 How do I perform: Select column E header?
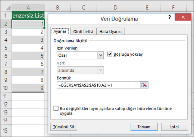pyautogui.click(x=147, y=7)
